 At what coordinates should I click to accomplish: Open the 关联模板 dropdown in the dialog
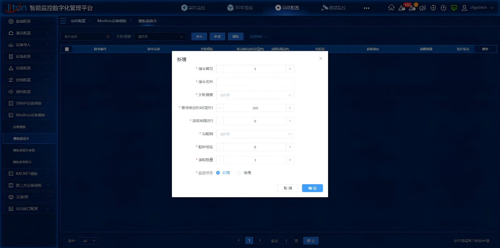point(255,95)
